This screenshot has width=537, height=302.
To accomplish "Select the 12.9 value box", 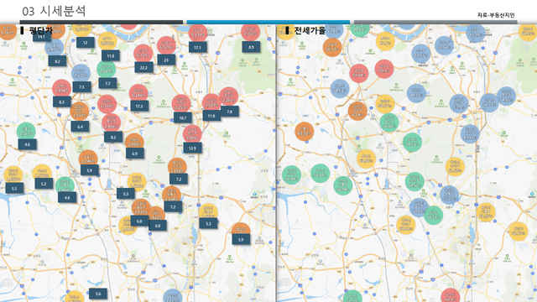I will pos(192,148).
